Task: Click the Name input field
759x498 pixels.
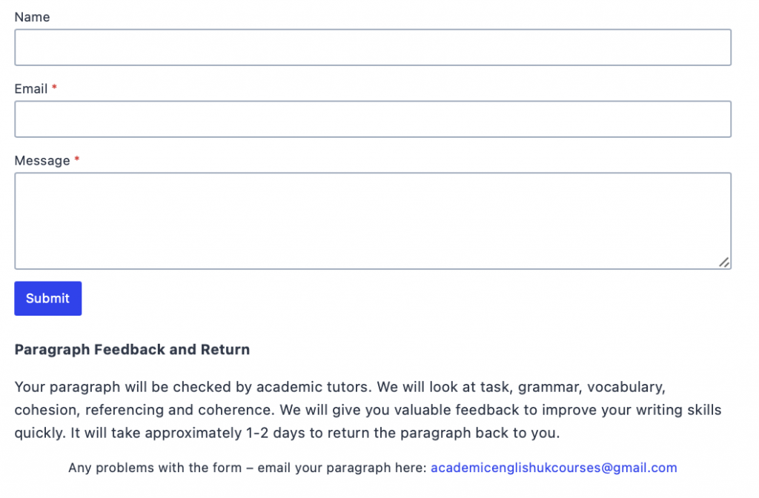Action: (373, 47)
